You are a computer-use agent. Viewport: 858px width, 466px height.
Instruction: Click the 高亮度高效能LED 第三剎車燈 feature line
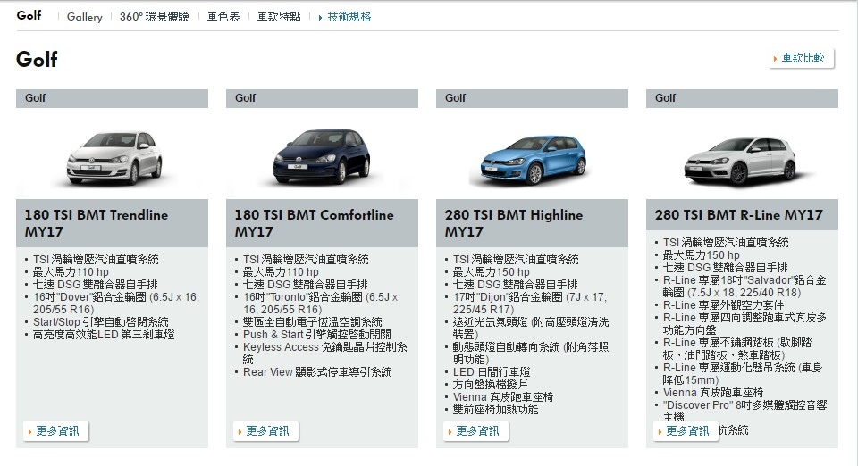pos(104,335)
